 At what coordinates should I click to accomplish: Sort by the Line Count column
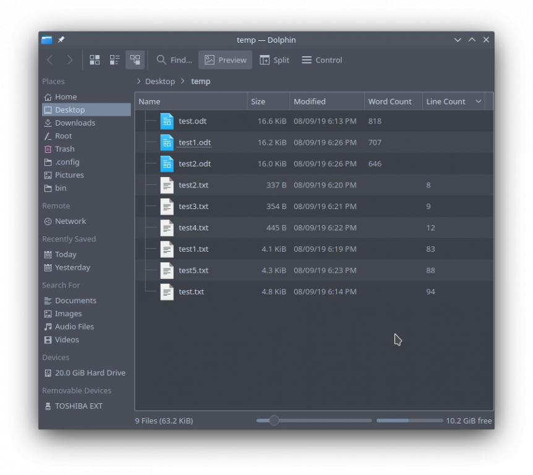[446, 101]
